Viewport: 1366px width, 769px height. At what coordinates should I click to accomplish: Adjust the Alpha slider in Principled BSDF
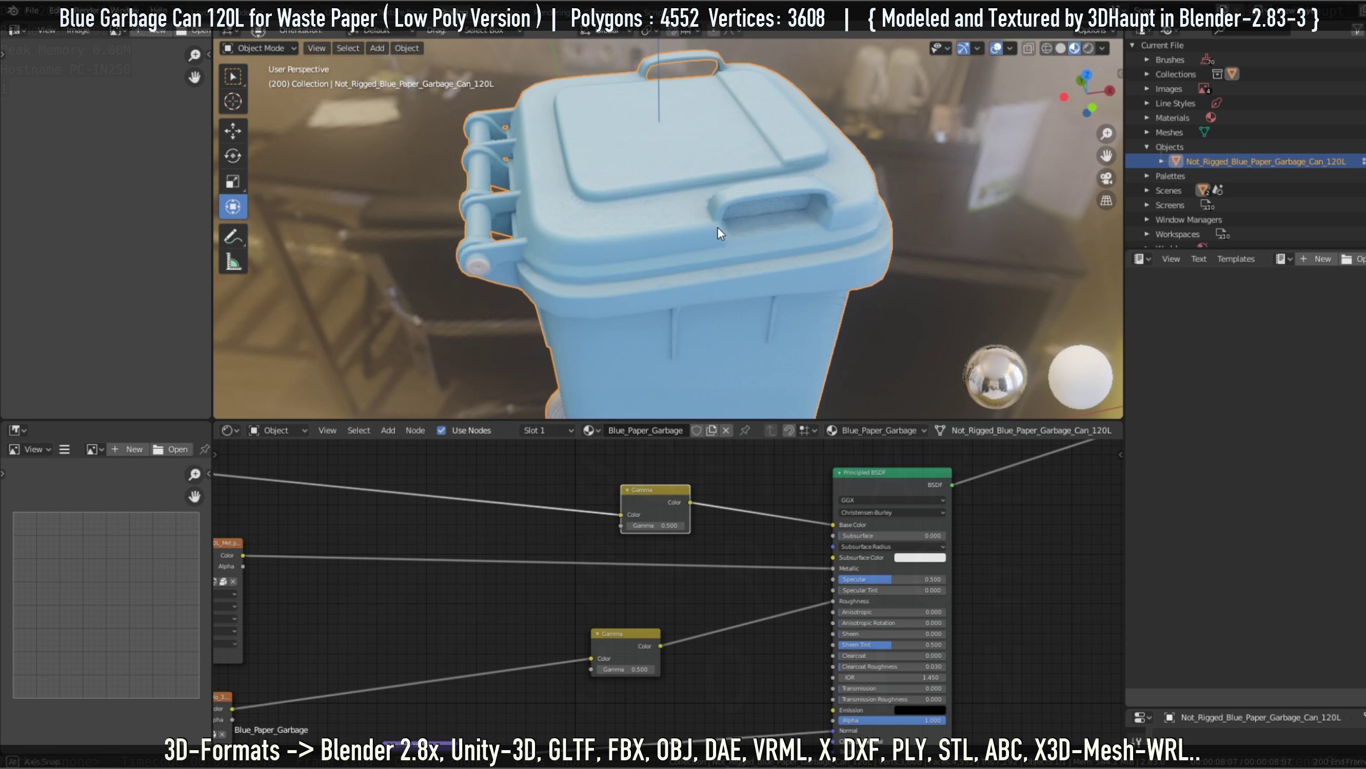click(x=893, y=721)
